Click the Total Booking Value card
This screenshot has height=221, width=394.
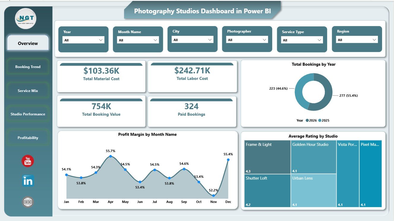(101, 112)
